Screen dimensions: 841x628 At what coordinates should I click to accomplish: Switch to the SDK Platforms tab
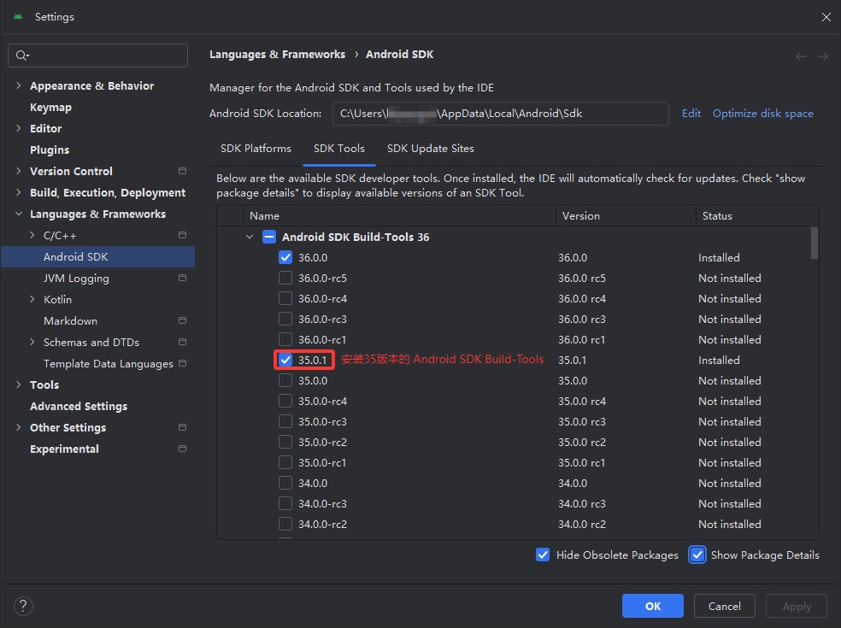click(x=256, y=149)
